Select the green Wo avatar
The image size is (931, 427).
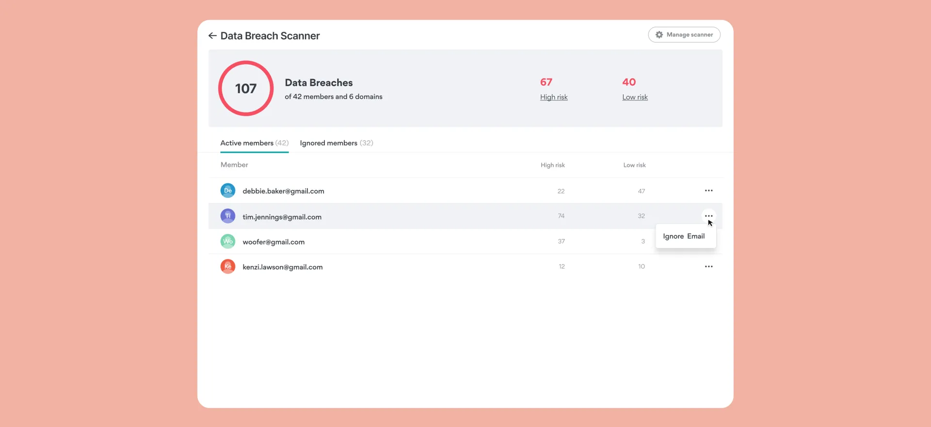(228, 241)
